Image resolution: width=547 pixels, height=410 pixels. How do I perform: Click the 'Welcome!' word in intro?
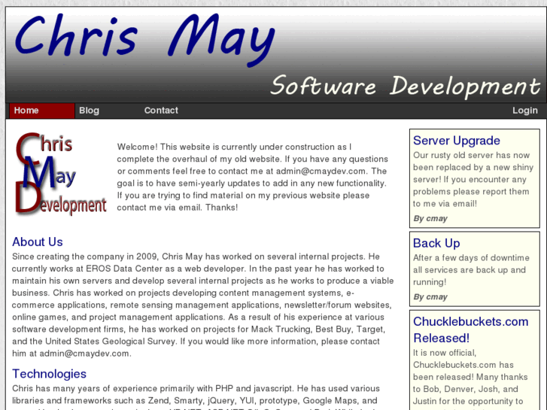coord(138,147)
